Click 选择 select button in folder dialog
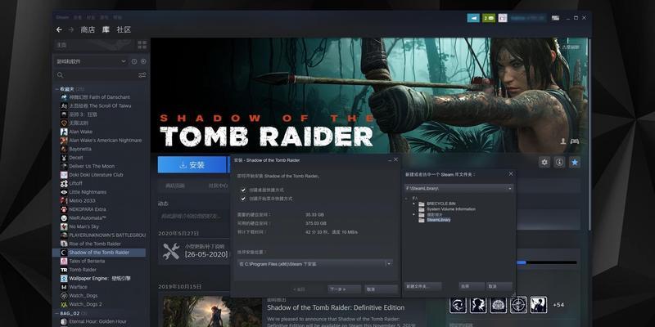655x327 pixels. click(x=472, y=287)
